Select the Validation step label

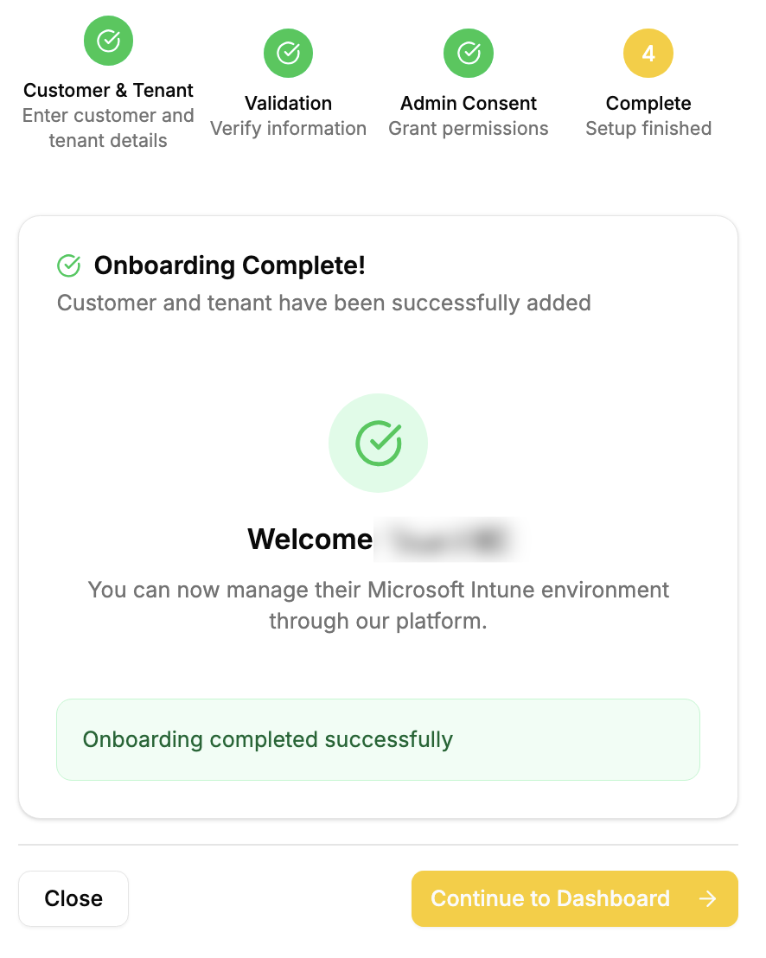[x=288, y=103]
